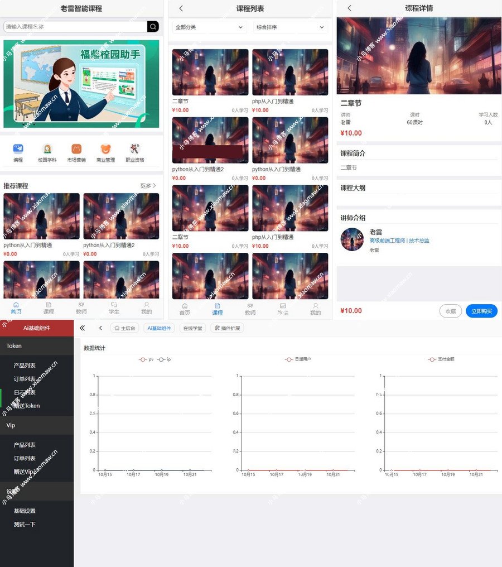Viewport: 502px width, 567px height.
Task: Open the 全部分类 dropdown
Action: coord(209,27)
